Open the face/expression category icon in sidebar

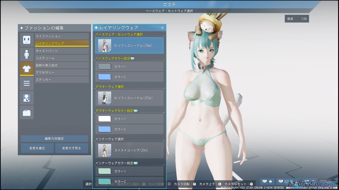27,40
